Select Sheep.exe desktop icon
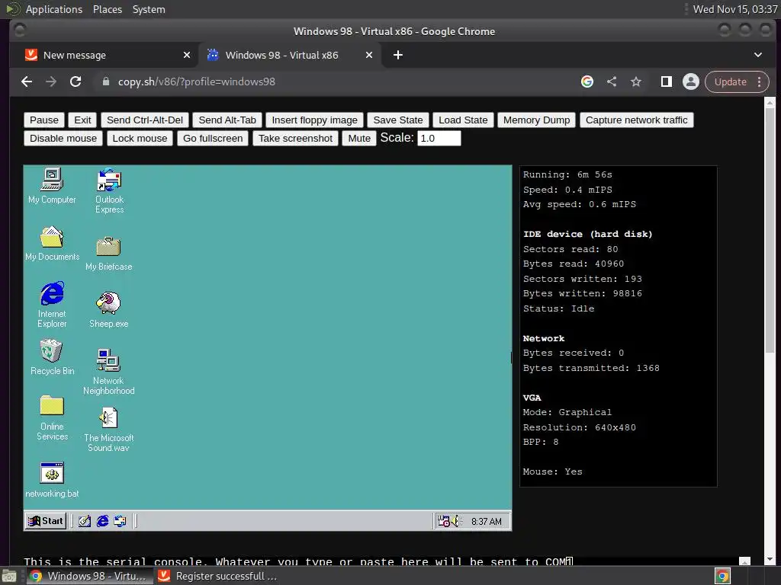This screenshot has height=585, width=781. (x=108, y=309)
